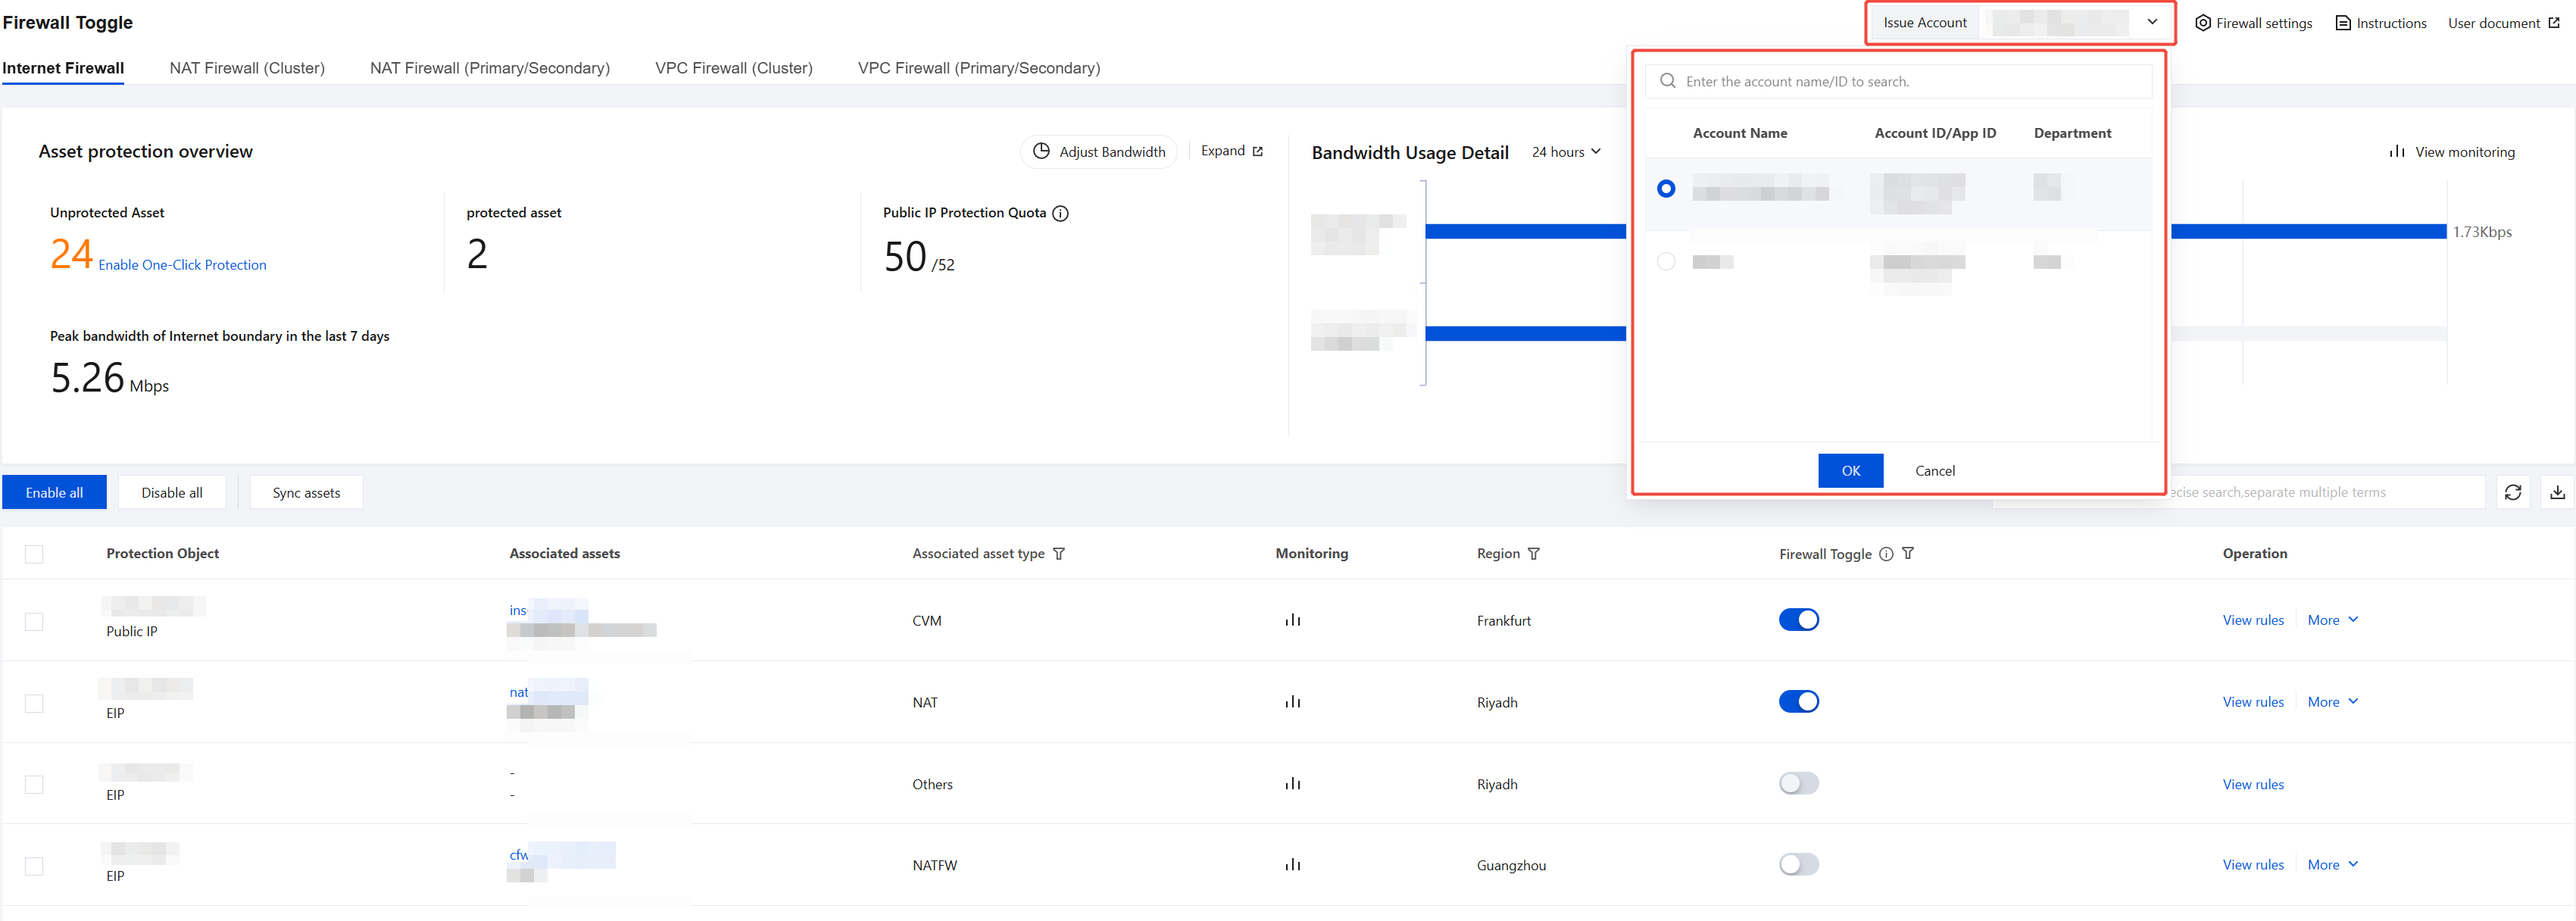Screen dimensions: 2576x921
Task: Filter by Firewall Toggle funnel icon
Action: 1908,553
